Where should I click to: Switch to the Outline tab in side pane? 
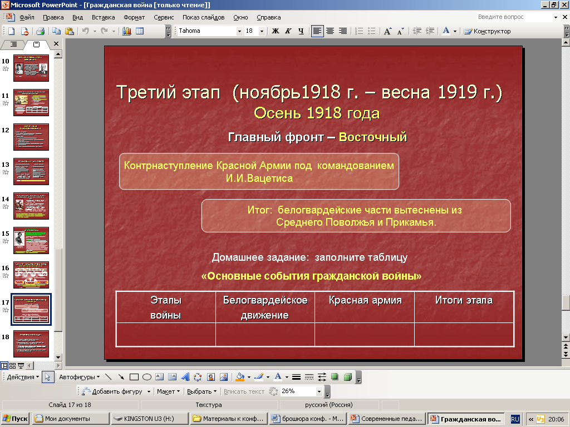[x=13, y=44]
